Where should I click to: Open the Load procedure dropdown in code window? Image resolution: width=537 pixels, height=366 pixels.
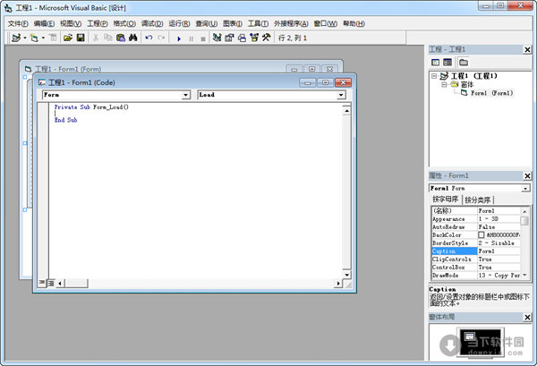pos(341,95)
